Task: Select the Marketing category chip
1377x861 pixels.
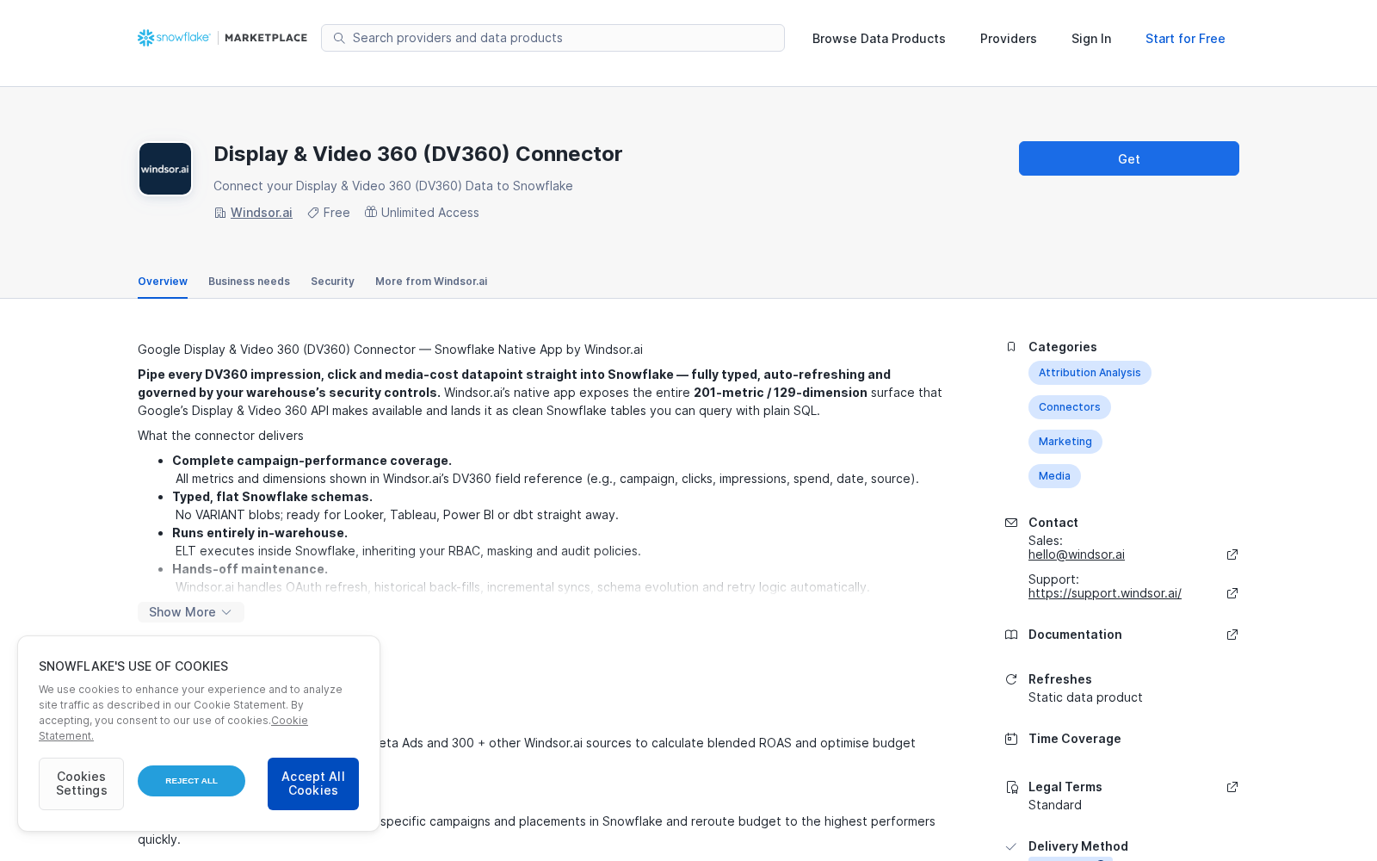Action: [x=1065, y=442]
